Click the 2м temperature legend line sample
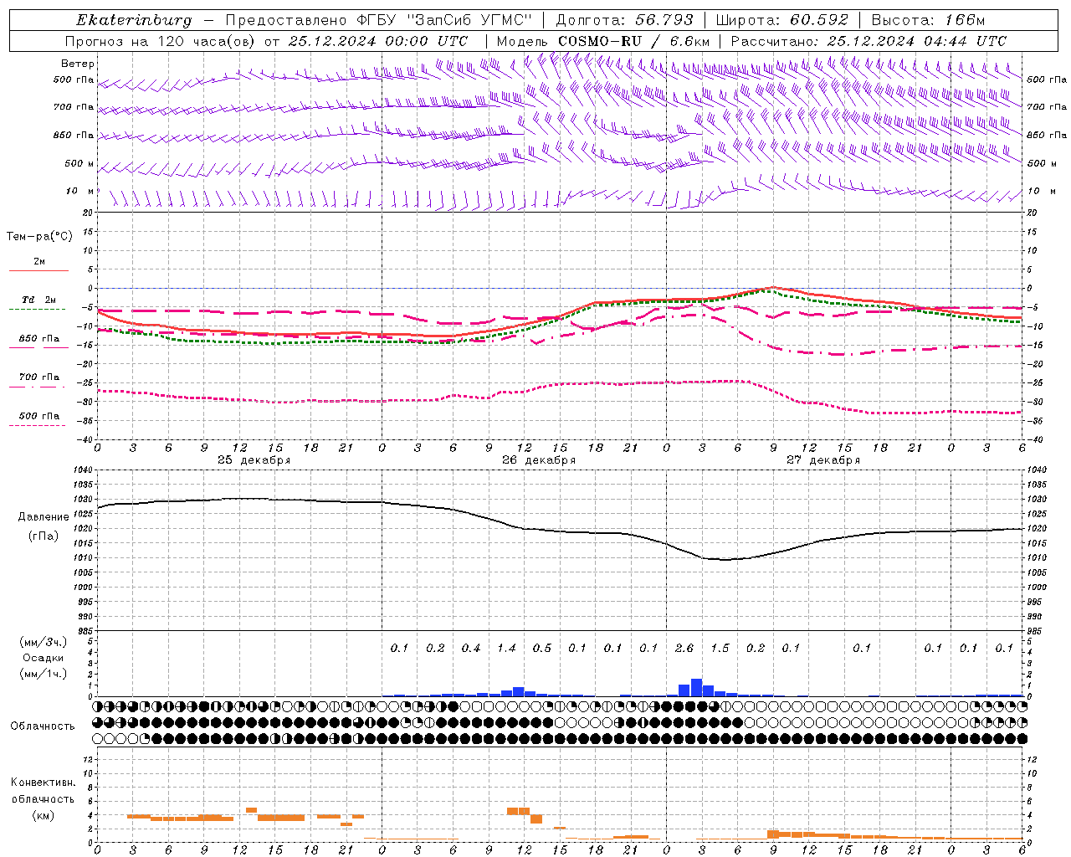1071x857 pixels. coord(38,270)
